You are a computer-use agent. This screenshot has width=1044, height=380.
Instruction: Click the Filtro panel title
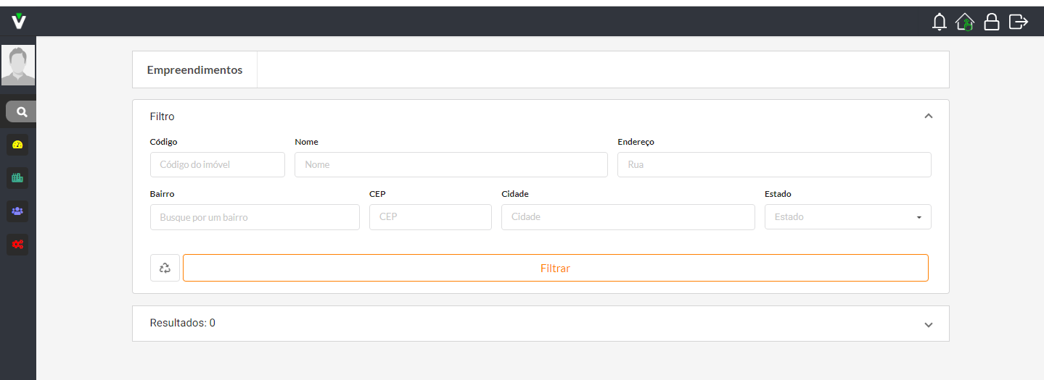[163, 117]
